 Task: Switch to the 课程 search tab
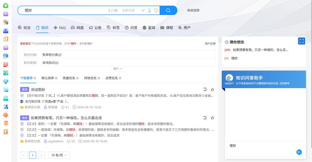click(x=167, y=28)
